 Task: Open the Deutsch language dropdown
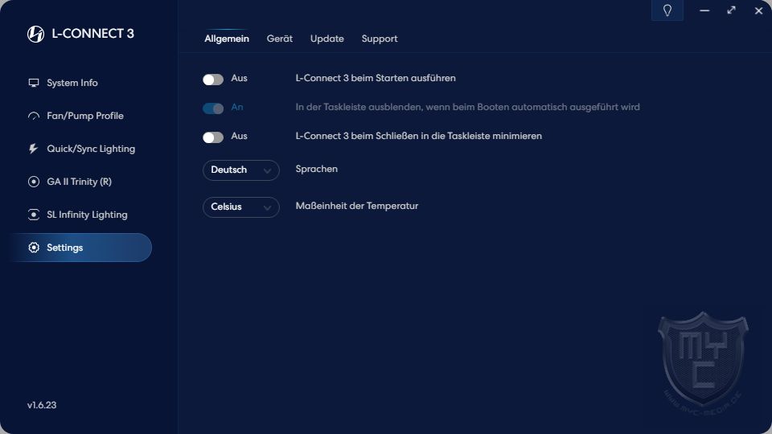tap(240, 170)
